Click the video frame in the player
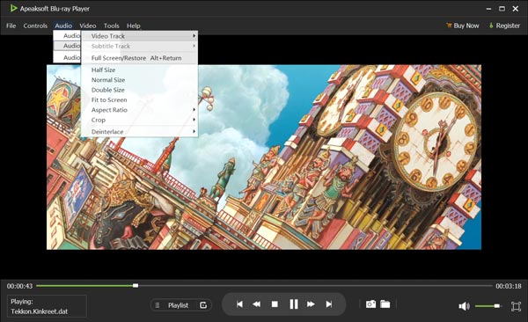The image size is (528, 322). (264, 157)
